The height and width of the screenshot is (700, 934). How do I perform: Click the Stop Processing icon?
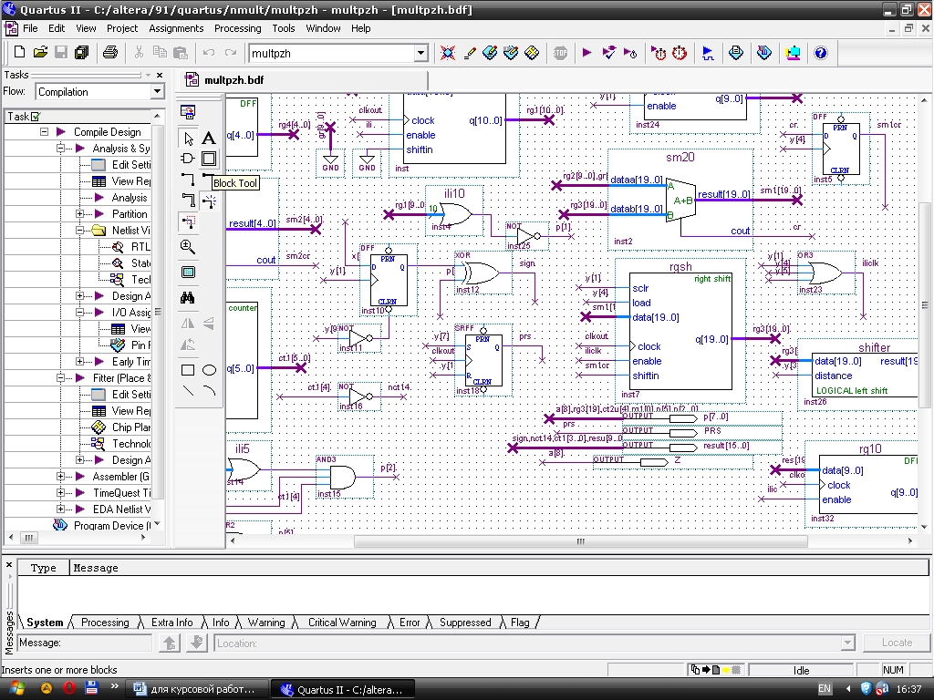click(560, 52)
